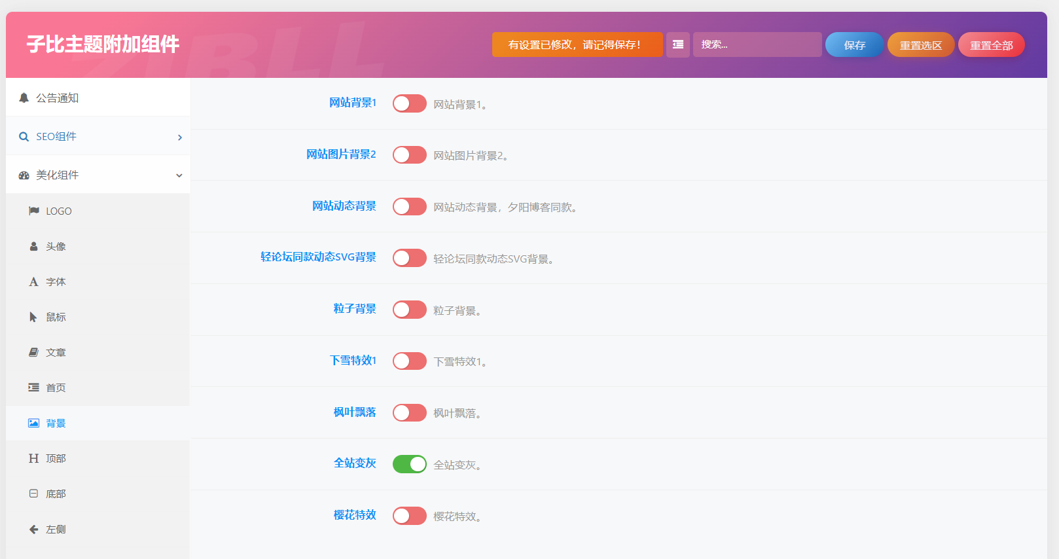This screenshot has height=559, width=1059.
Task: Open the 底部 submenu
Action: pyautogui.click(x=98, y=494)
